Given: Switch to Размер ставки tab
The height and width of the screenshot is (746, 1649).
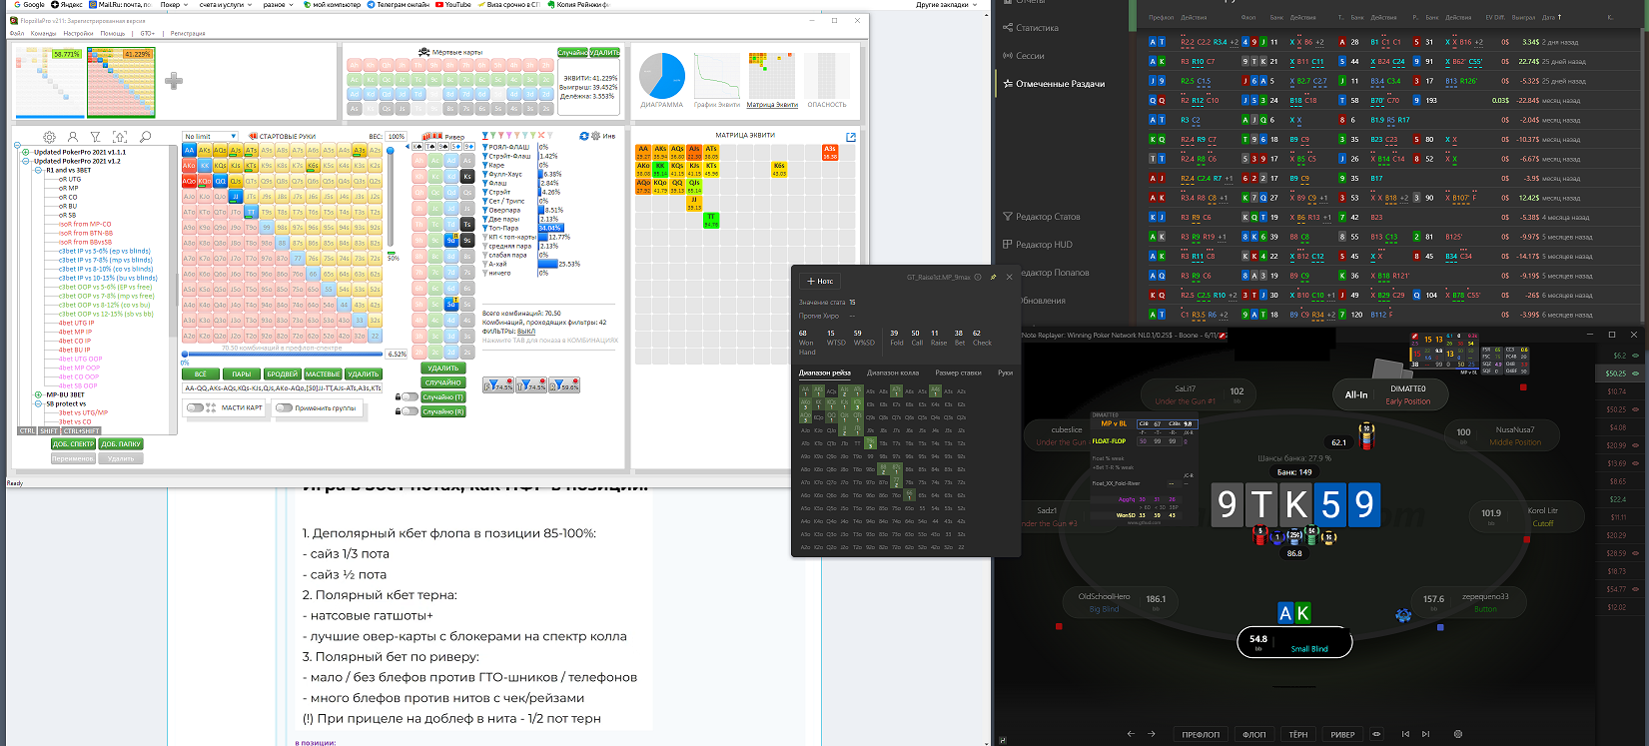Looking at the screenshot, I should (958, 373).
